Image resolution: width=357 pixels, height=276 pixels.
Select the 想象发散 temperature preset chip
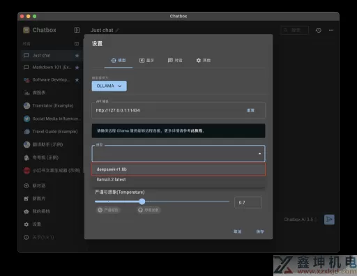(149, 210)
